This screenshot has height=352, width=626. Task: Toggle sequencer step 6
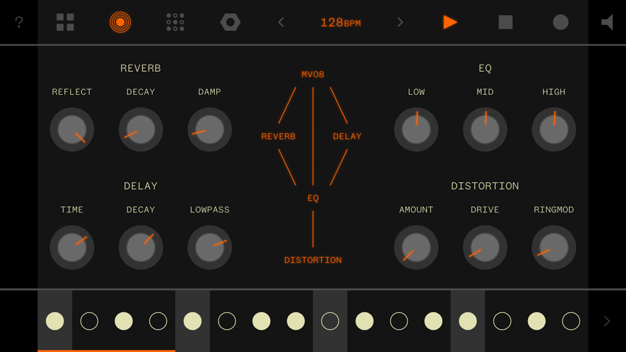coord(227,321)
